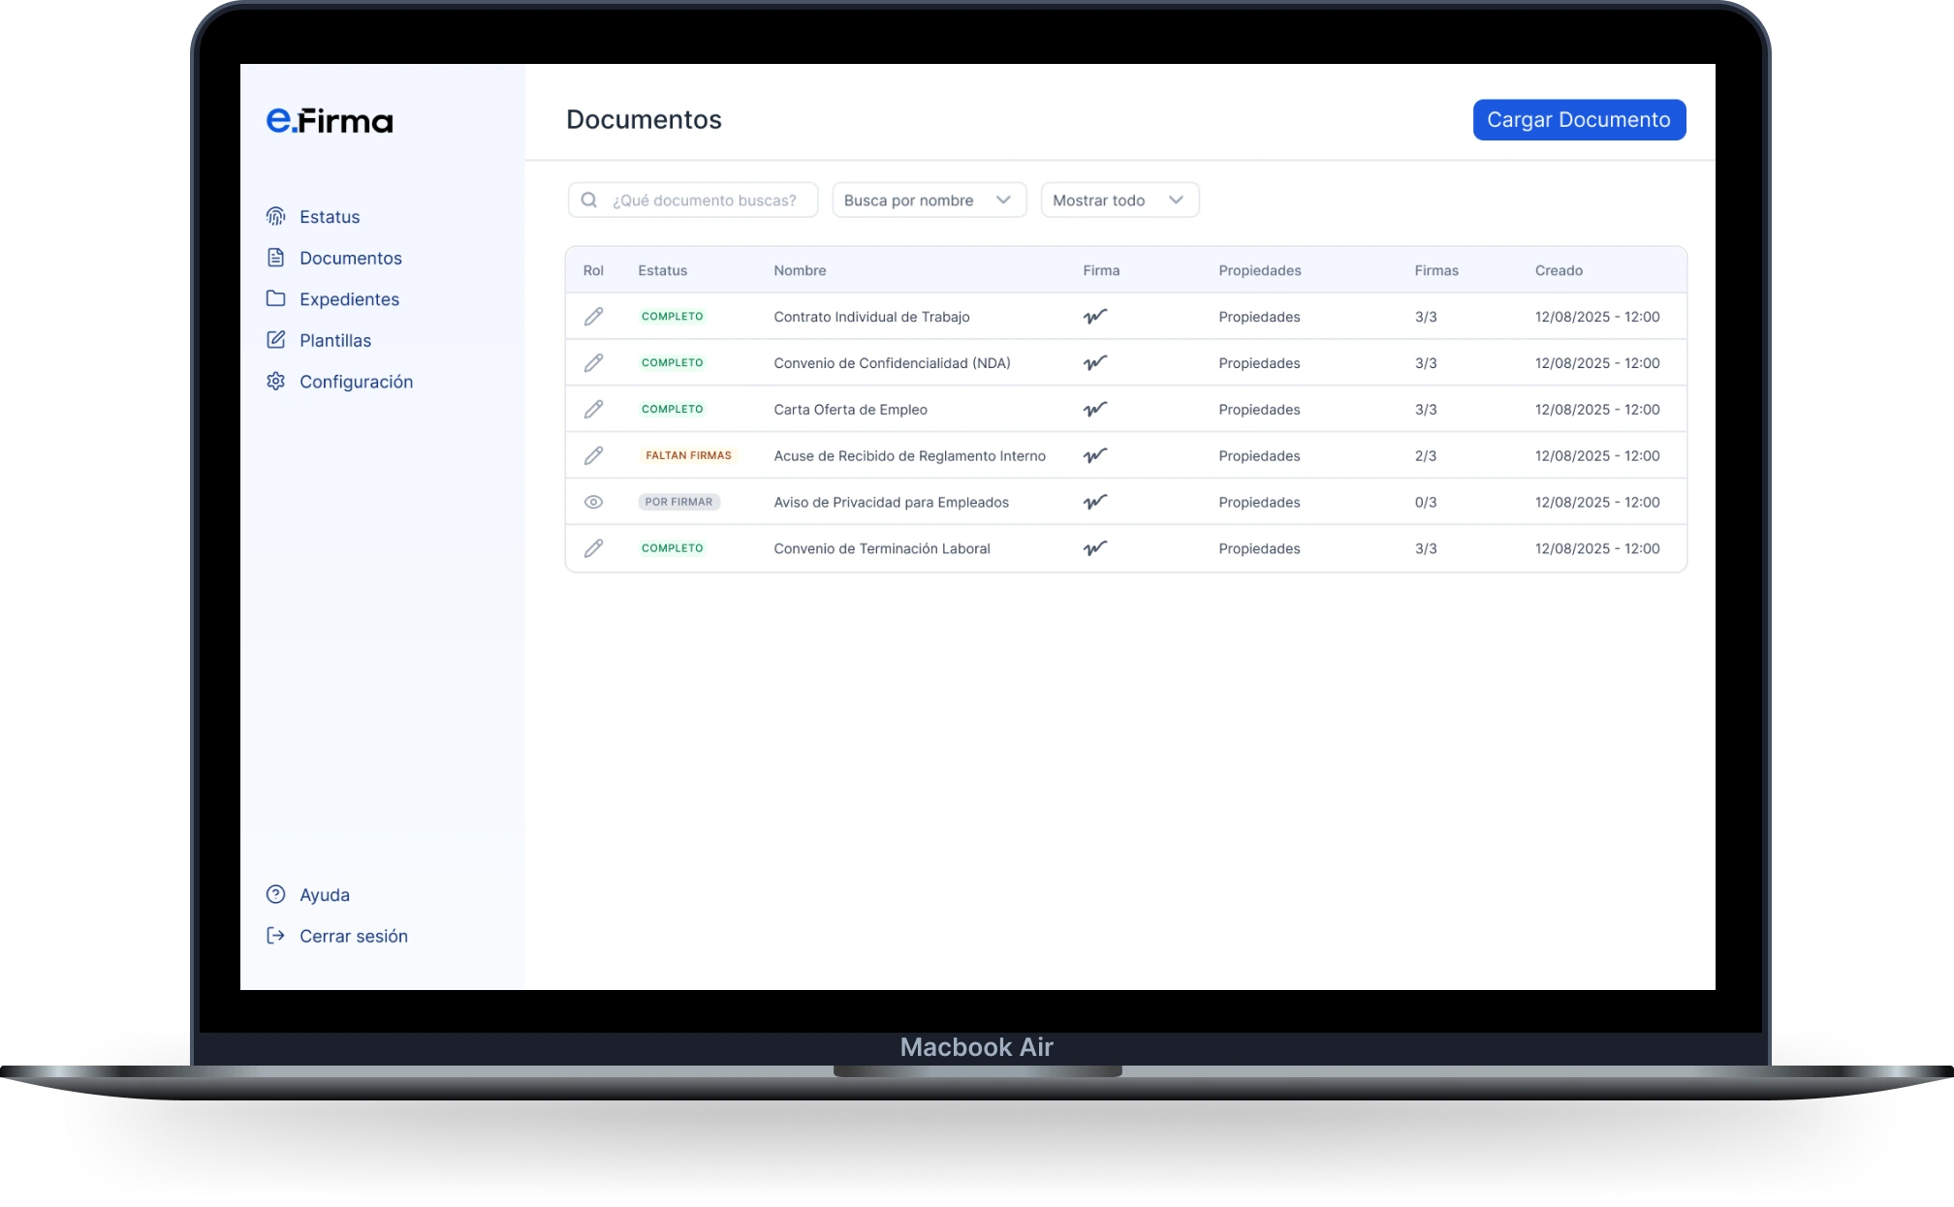The image size is (1954, 1207).
Task: Click the question mark Ayuda icon
Action: 276,894
